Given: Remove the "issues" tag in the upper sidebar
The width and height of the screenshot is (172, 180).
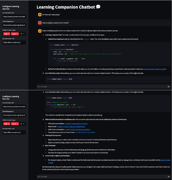Looking at the screenshot, I should (17, 34).
